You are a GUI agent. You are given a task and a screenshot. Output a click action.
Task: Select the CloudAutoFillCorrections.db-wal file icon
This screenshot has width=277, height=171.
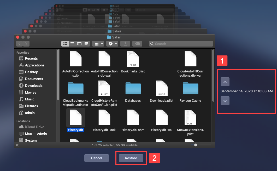190,59
